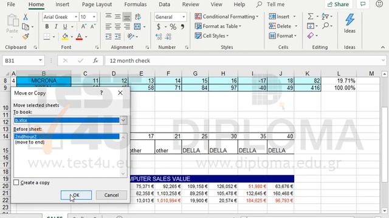The height and width of the screenshot is (218, 389).
Task: Open the File tab
Action: point(11,4)
